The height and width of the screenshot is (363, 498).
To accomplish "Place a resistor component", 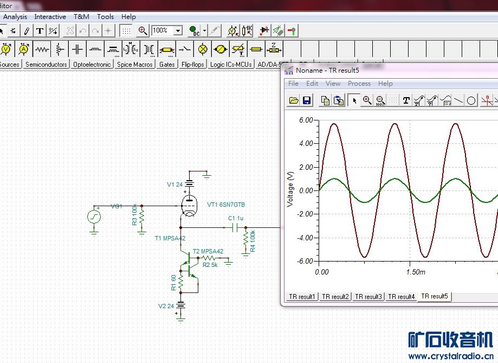I will tap(42, 49).
